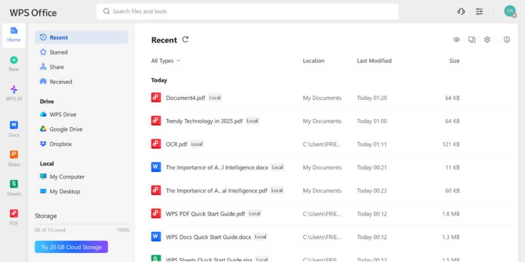Click the Local tag on Document4.pdf
The height and width of the screenshot is (262, 525).
[215, 98]
